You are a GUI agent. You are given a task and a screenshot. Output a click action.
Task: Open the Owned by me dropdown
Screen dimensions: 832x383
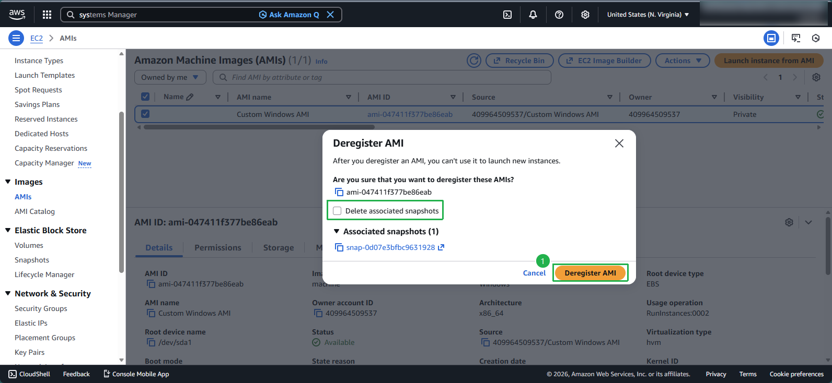[x=170, y=77]
